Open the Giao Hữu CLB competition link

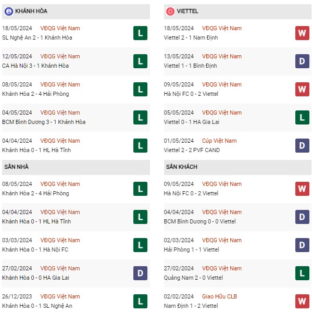pyautogui.click(x=219, y=296)
